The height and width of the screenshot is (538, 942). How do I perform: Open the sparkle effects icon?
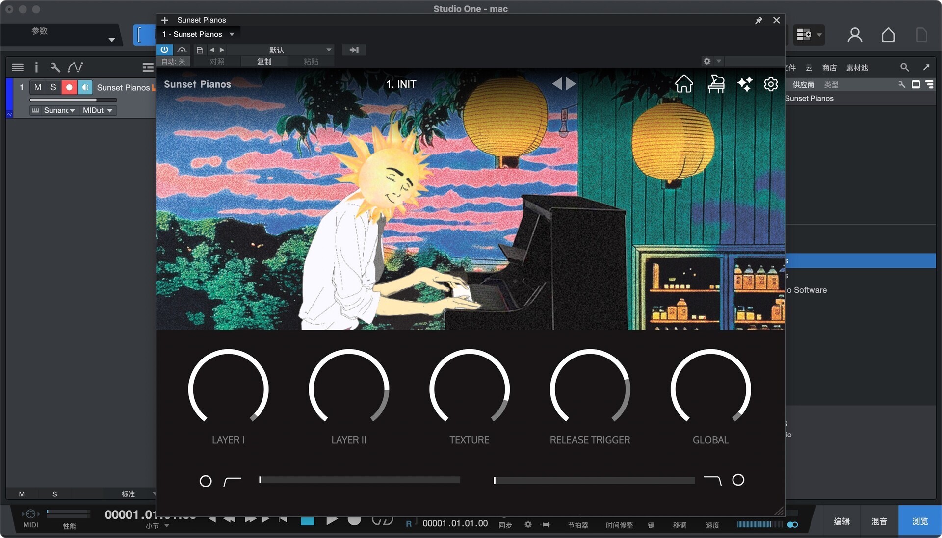[744, 84]
